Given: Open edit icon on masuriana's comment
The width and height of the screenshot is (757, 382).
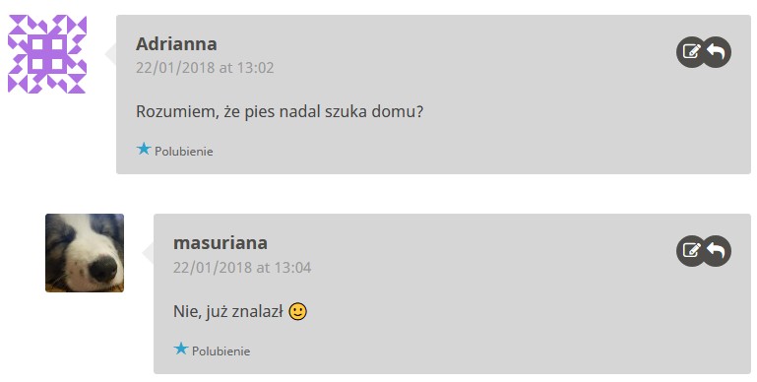Looking at the screenshot, I should tap(691, 251).
